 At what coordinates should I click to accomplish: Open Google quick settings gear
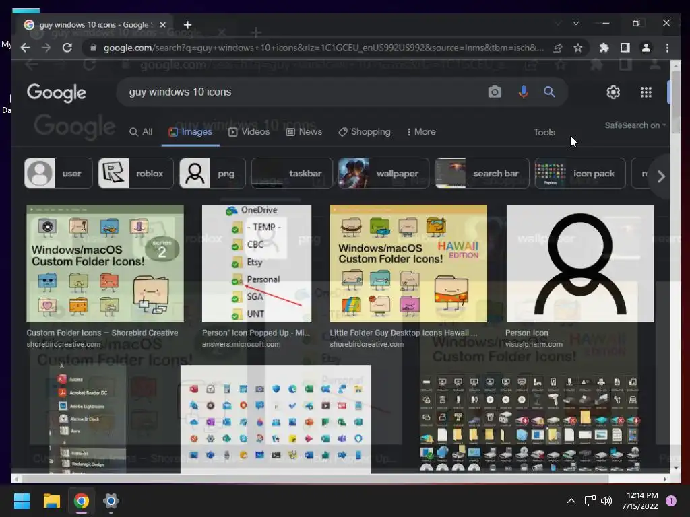click(x=613, y=92)
